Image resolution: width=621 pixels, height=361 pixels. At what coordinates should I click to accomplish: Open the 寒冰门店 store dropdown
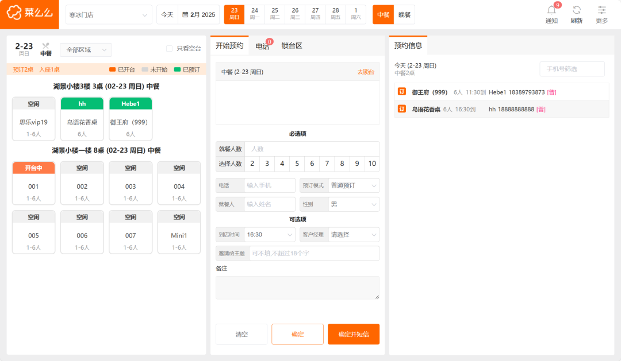pos(109,14)
